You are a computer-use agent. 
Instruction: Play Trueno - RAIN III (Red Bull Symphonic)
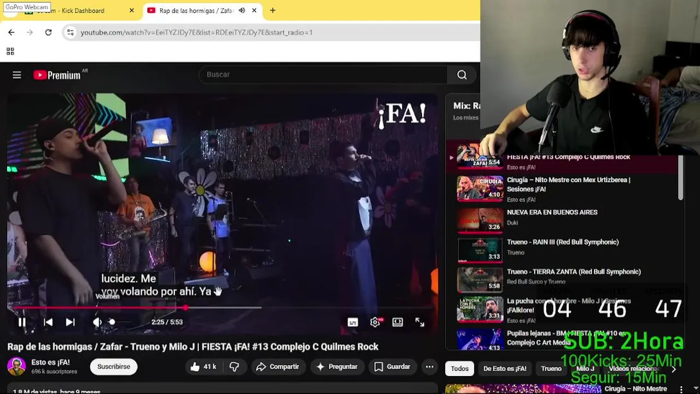tap(563, 242)
